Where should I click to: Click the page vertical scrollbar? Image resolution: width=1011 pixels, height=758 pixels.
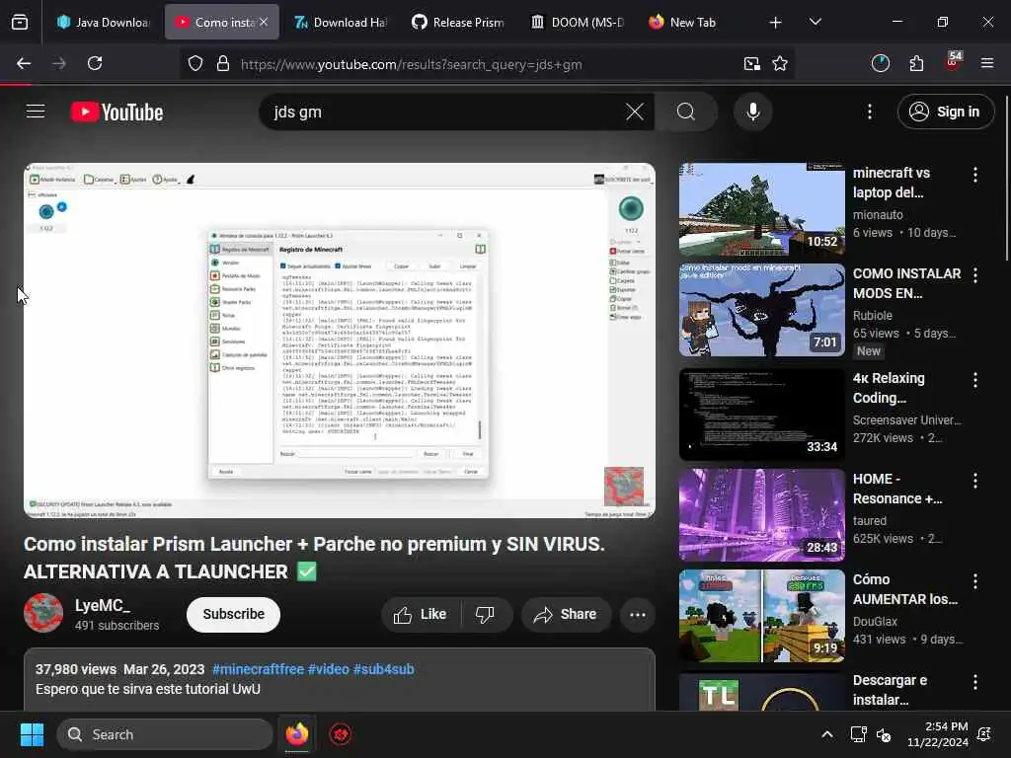point(1007,178)
